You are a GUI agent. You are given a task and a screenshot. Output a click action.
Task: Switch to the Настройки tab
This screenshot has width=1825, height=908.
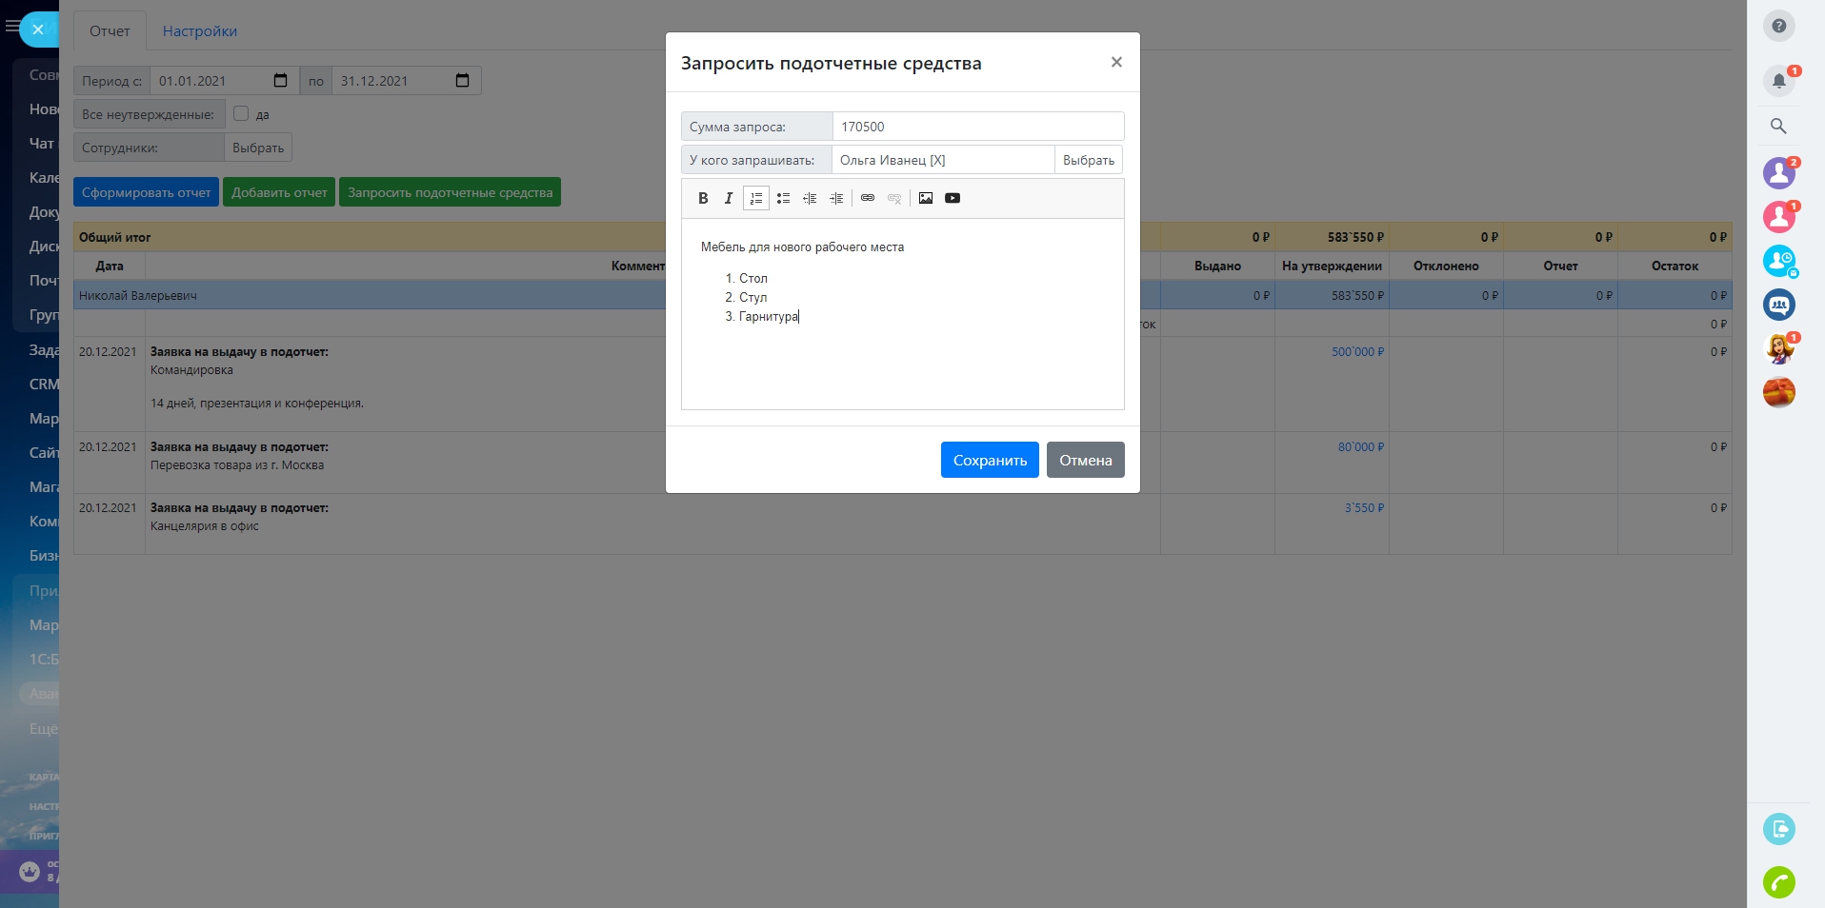click(x=200, y=30)
